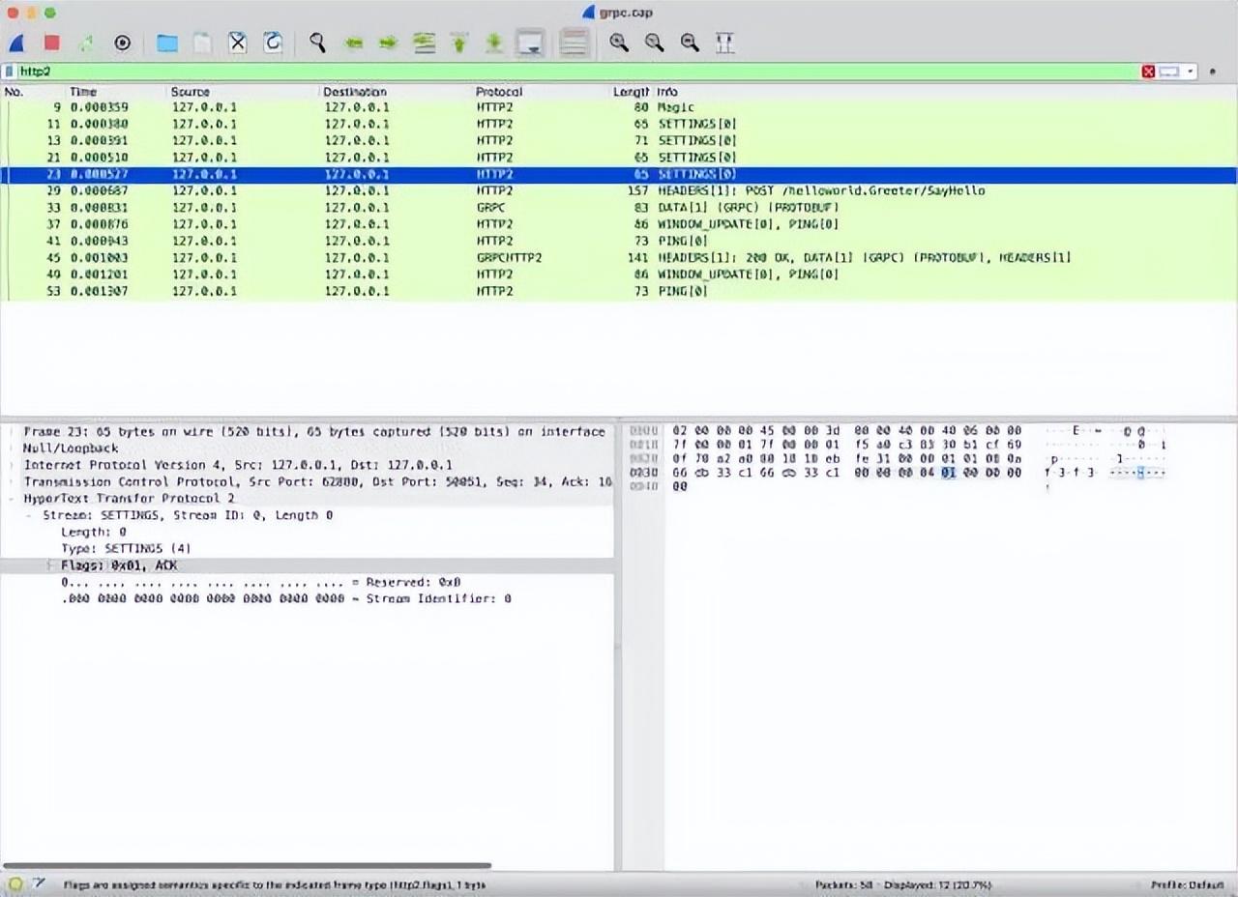Open expert information status icon

click(x=15, y=883)
